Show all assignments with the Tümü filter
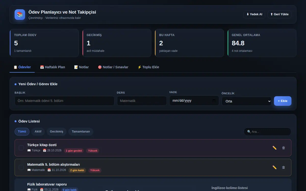 point(22,132)
